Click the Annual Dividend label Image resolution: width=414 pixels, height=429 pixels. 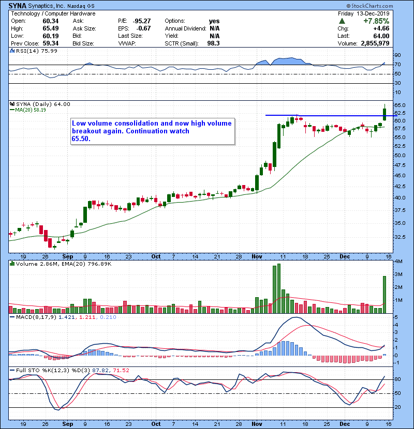point(185,28)
